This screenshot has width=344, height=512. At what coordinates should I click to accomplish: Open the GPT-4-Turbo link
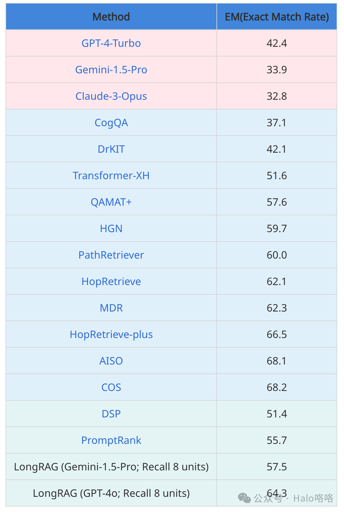(111, 43)
